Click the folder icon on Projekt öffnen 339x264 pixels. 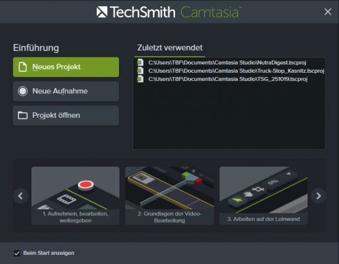[23, 115]
